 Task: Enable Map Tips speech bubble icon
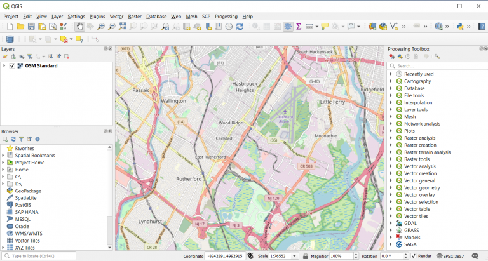tap(325, 27)
